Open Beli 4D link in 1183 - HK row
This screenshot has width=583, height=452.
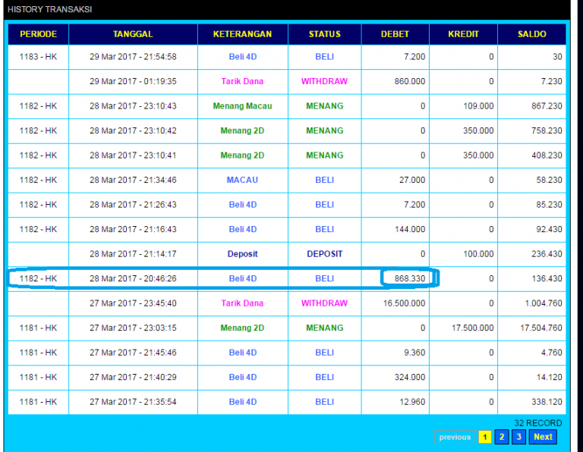pyautogui.click(x=242, y=57)
